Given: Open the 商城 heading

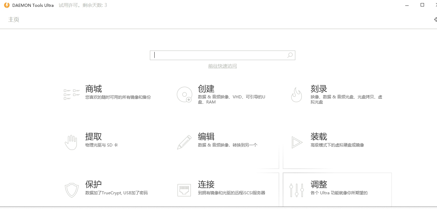Looking at the screenshot, I should click(94, 89).
